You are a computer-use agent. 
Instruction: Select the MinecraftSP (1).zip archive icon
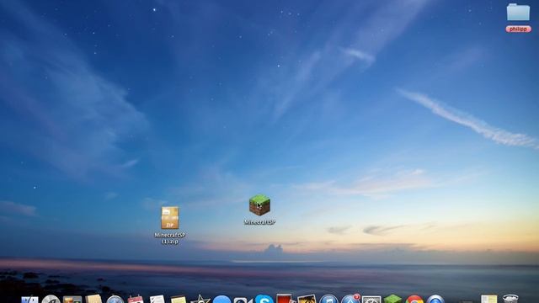click(x=170, y=217)
